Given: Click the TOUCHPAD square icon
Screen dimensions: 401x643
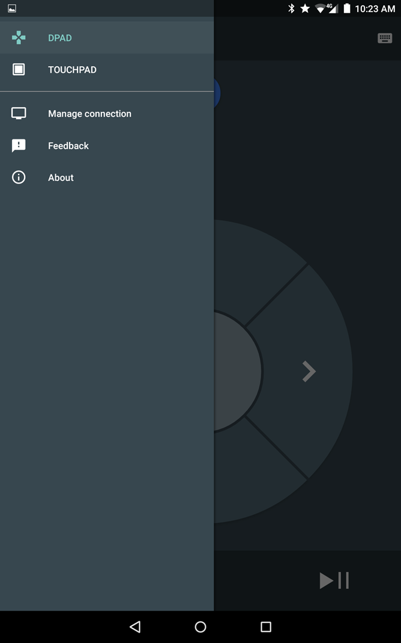Looking at the screenshot, I should (19, 69).
